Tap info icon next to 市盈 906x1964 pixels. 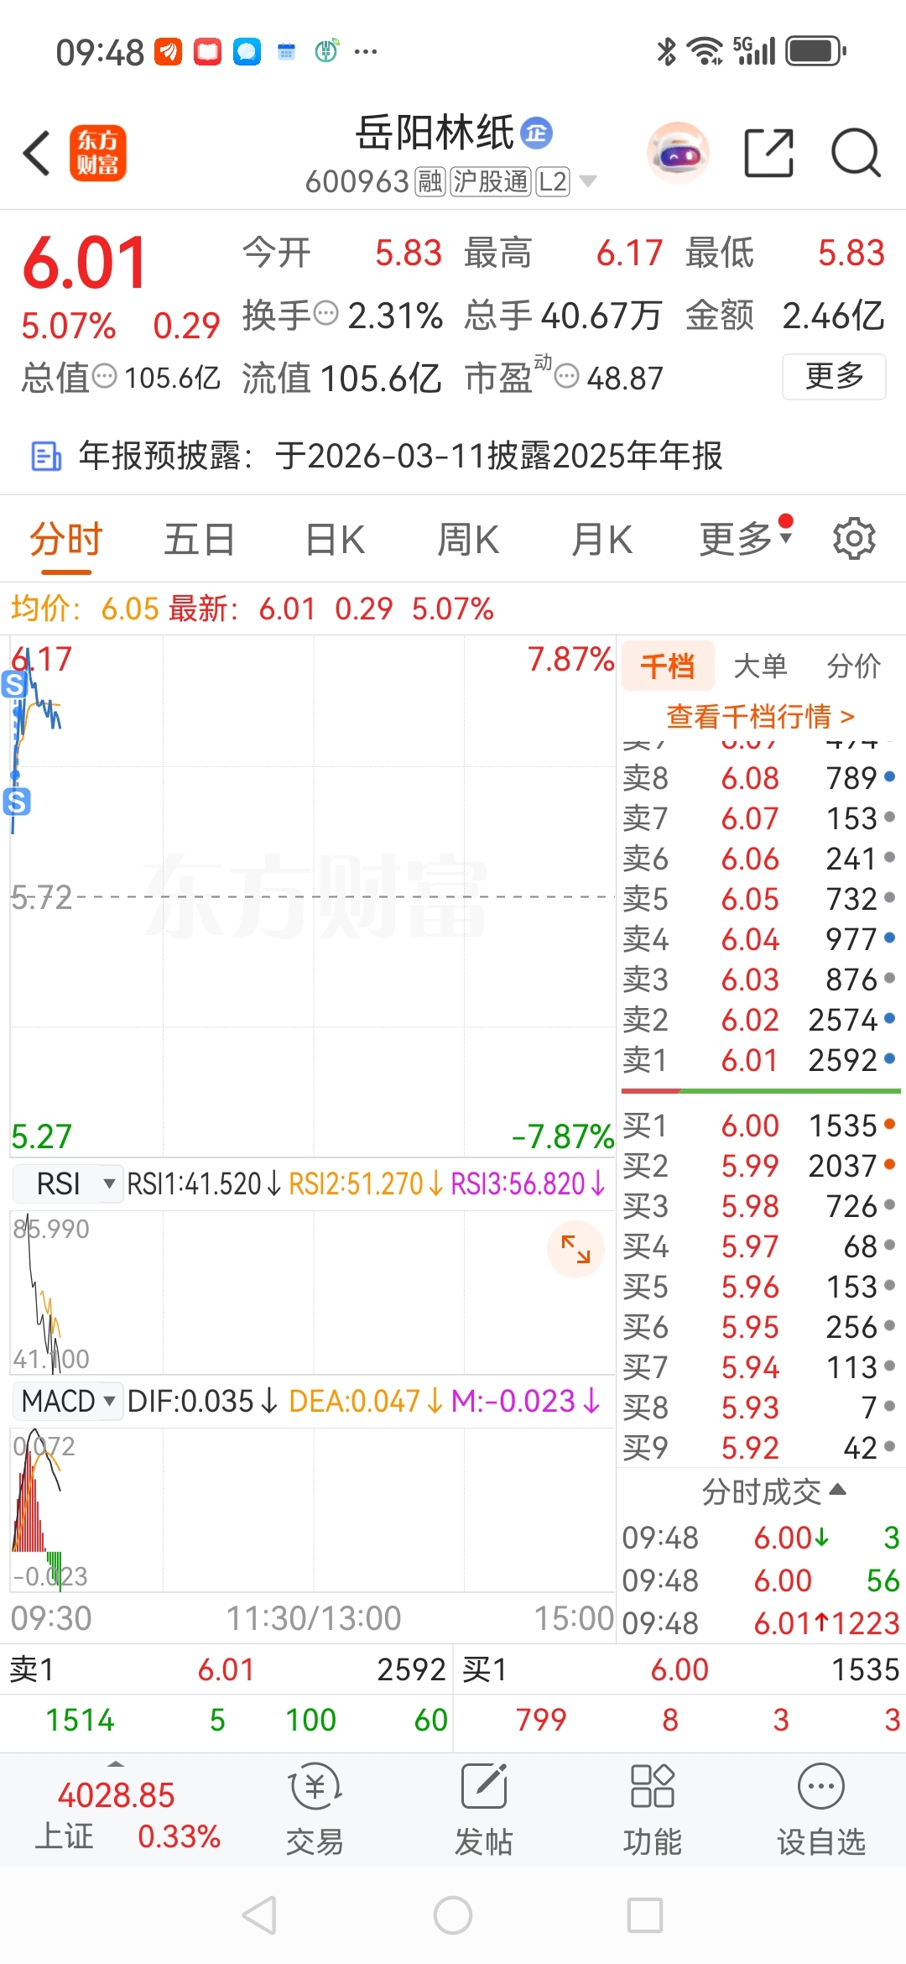568,375
